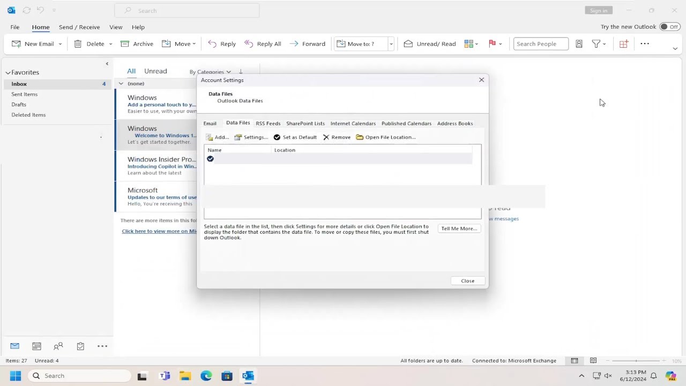Open the Address Books tab
686x386 pixels.
[455, 123]
